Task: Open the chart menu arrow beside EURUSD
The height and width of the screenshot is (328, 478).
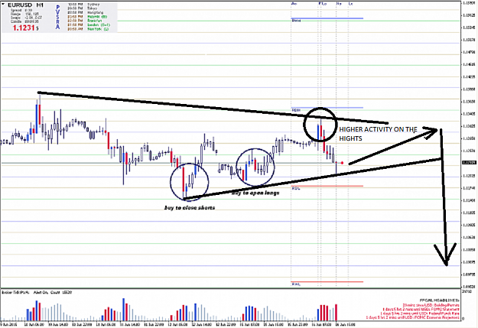Action: (3, 4)
